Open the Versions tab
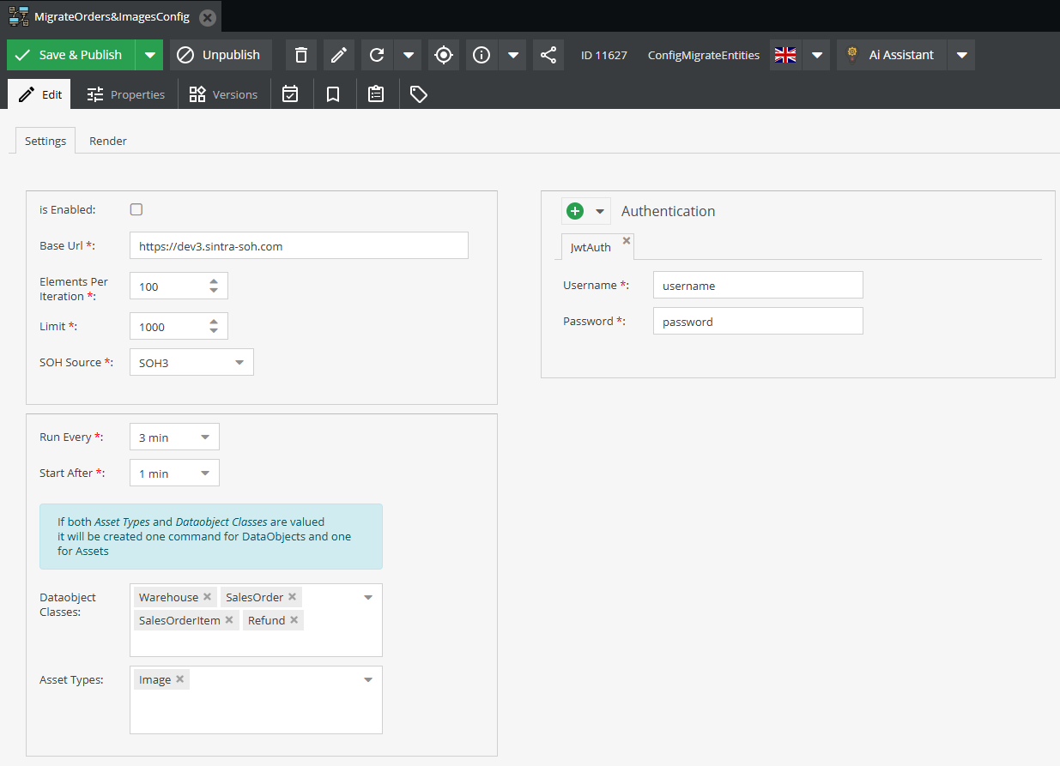 [x=224, y=93]
